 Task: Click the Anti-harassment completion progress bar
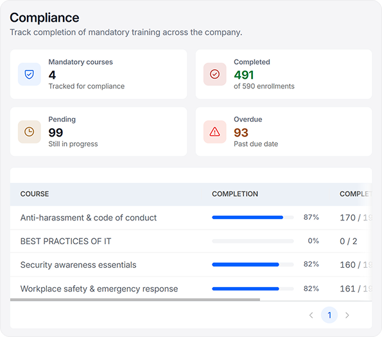[x=253, y=217]
